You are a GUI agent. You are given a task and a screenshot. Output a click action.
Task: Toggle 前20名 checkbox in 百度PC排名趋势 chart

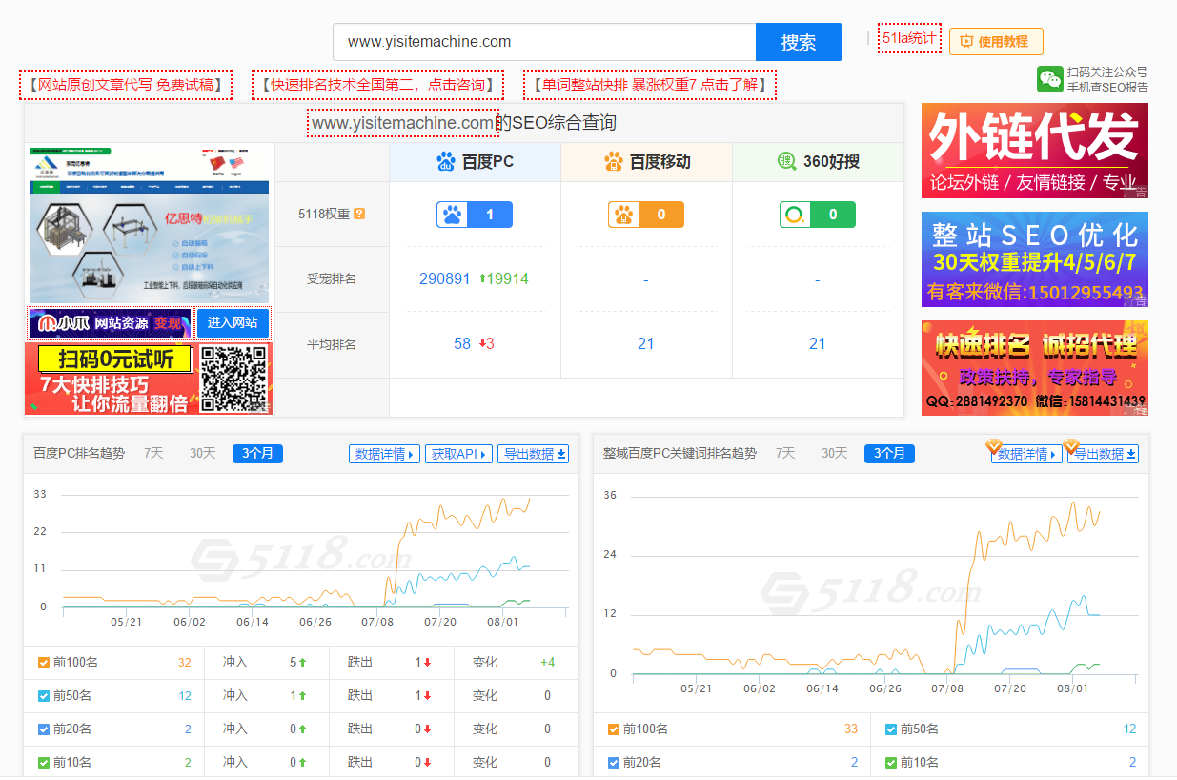pos(44,729)
